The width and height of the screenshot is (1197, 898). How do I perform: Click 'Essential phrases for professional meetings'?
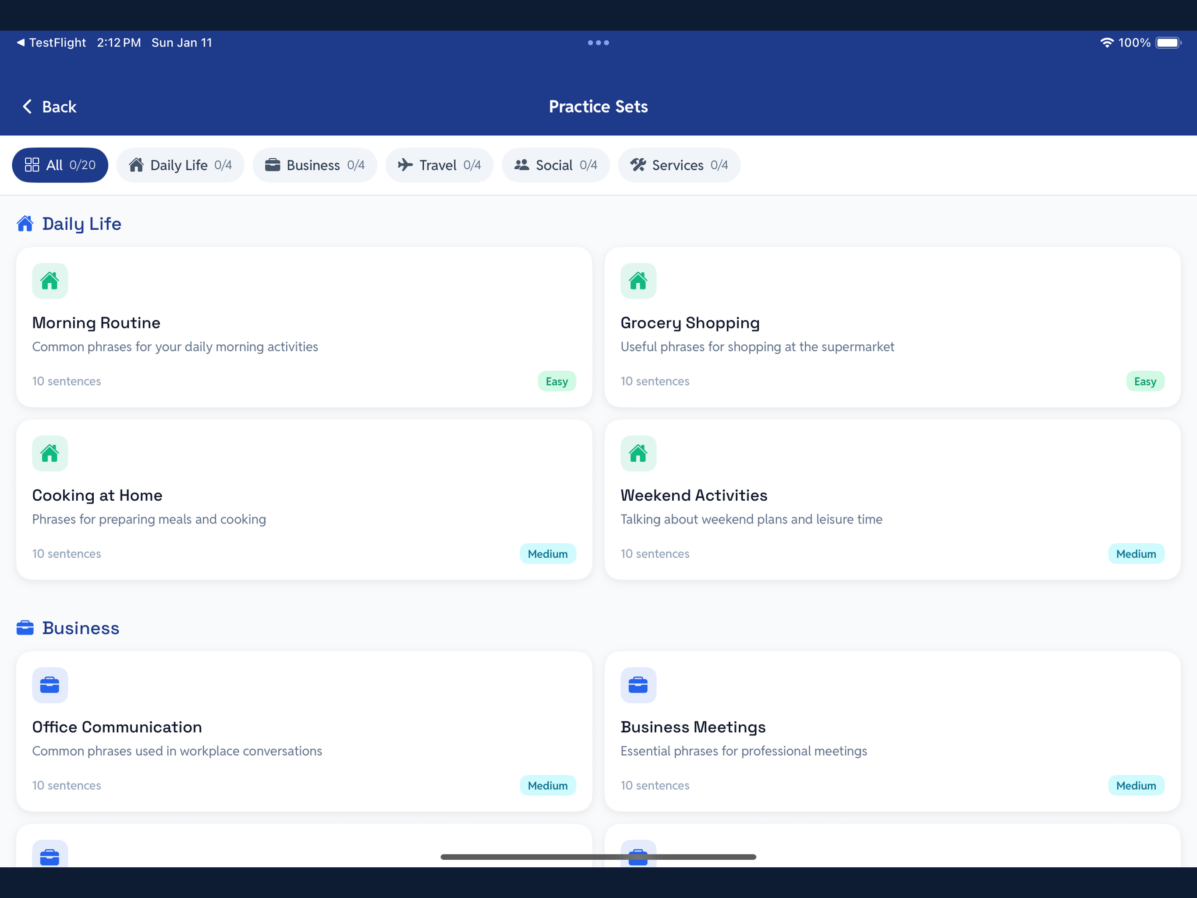[744, 751]
